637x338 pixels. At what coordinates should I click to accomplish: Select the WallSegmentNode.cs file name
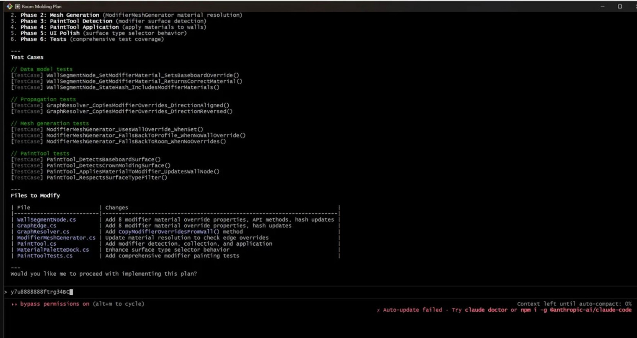[x=47, y=219]
